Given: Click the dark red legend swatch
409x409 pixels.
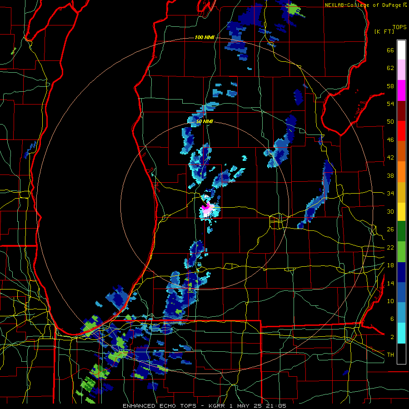Looking at the screenshot, I should tap(401, 111).
